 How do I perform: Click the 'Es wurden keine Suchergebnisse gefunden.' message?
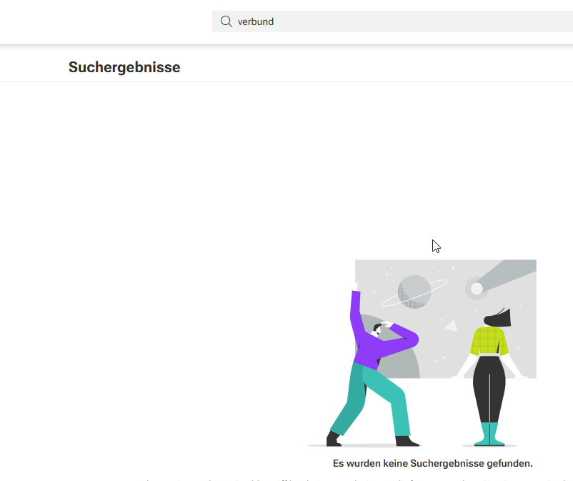click(x=433, y=463)
